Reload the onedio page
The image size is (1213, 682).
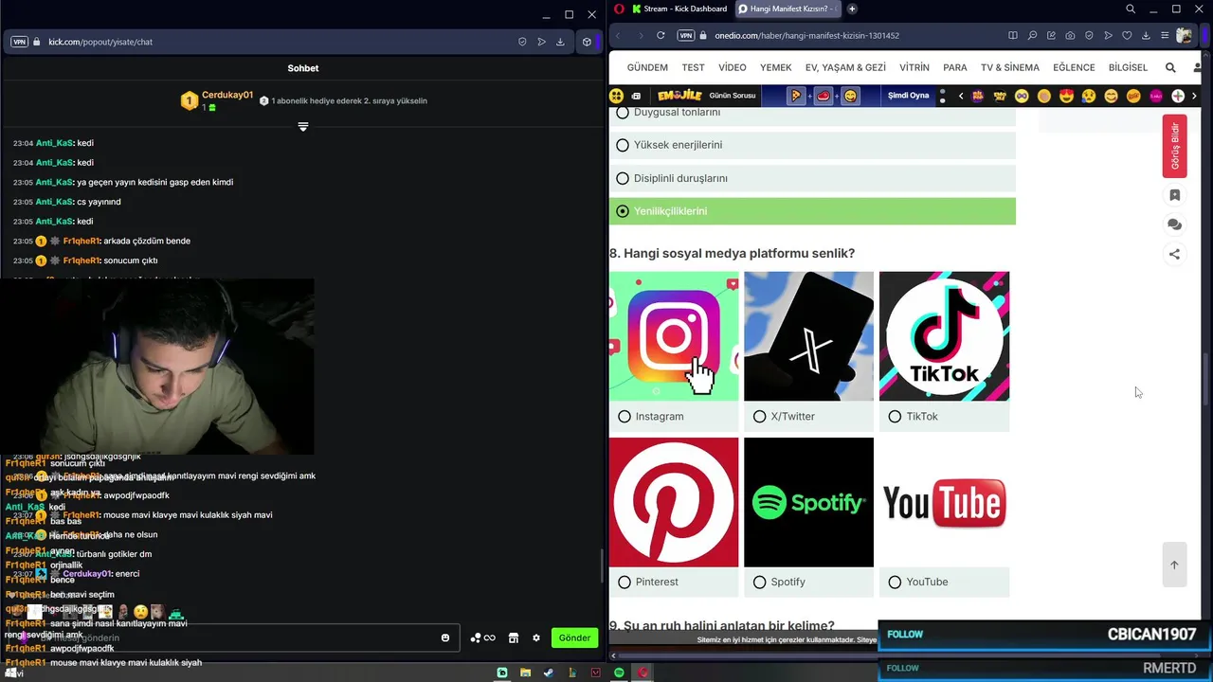coord(661,35)
